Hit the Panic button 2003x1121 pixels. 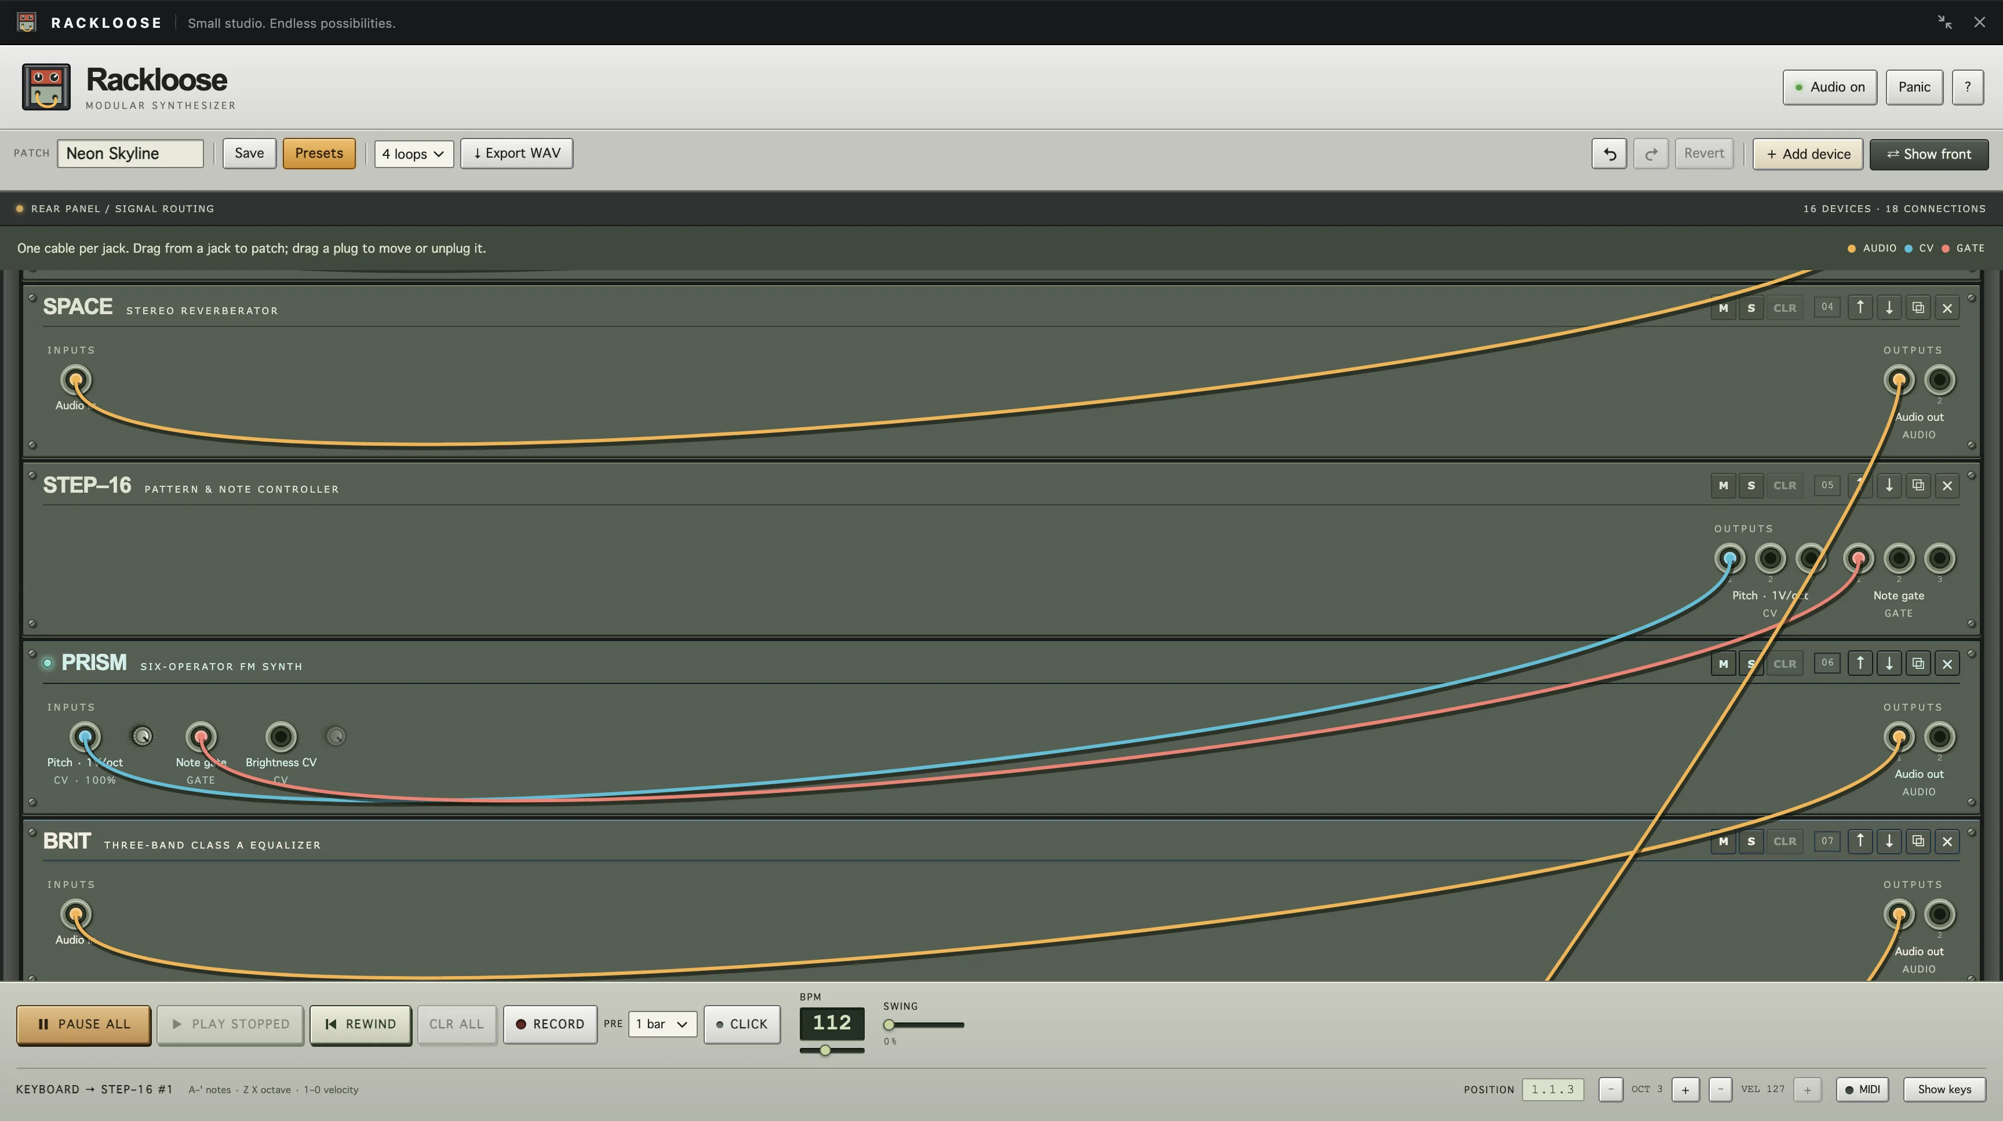pos(1914,87)
